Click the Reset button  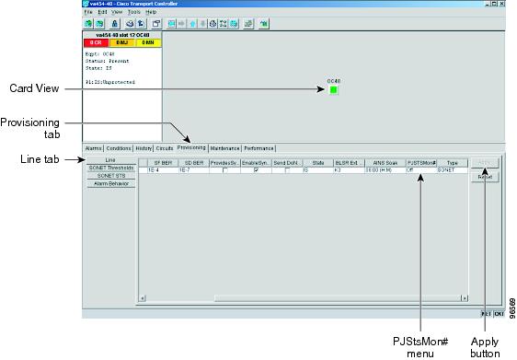coord(485,177)
